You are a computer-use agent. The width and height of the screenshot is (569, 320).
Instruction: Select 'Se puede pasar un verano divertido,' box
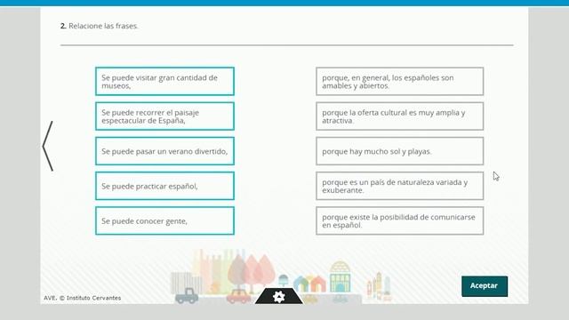(164, 151)
